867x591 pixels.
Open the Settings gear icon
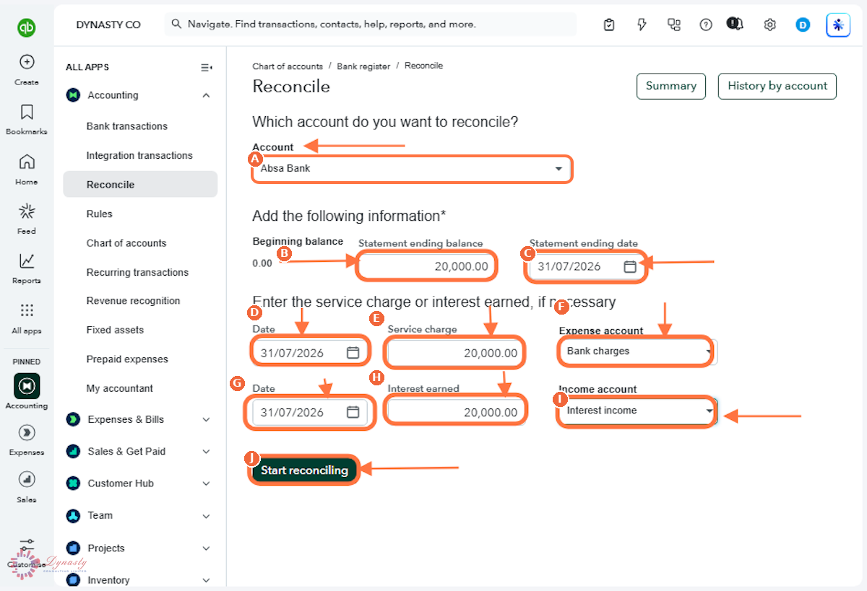[769, 25]
